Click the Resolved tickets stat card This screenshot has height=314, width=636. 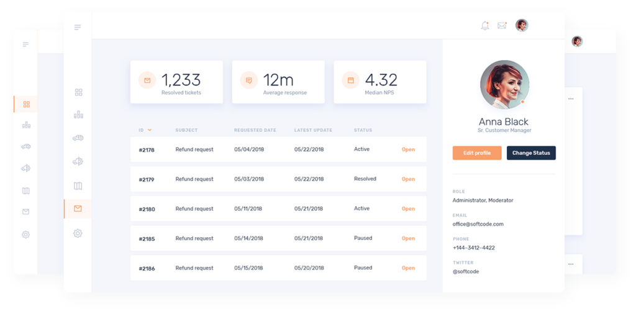coord(176,82)
